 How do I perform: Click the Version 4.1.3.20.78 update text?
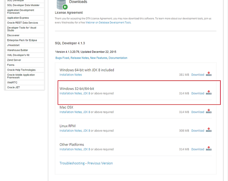pos(86,52)
